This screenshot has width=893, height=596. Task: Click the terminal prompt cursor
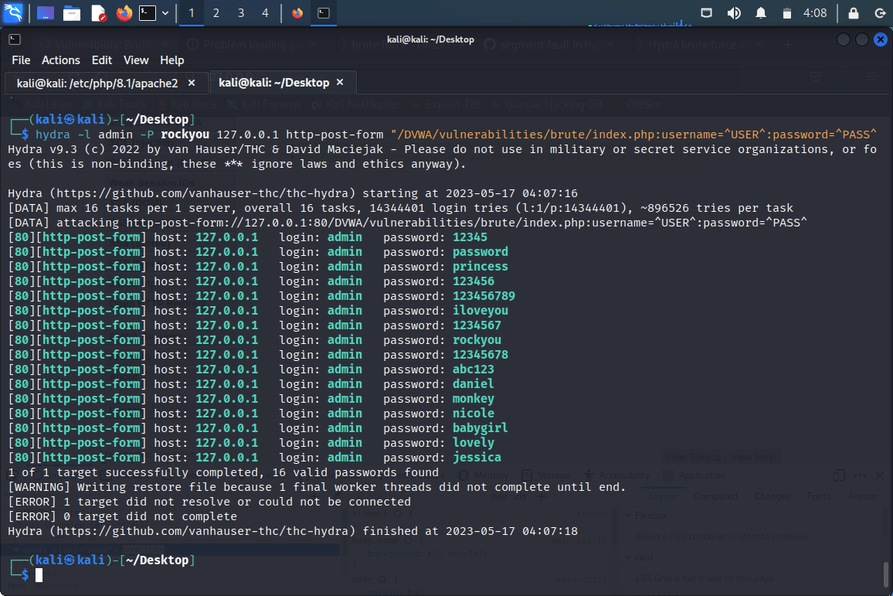coord(39,575)
